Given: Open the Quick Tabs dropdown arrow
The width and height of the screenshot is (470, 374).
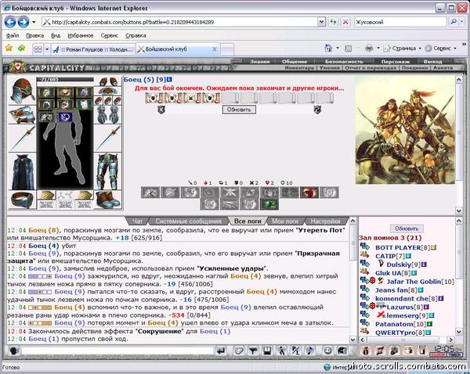Looking at the screenshot, I should pyautogui.click(x=47, y=49).
